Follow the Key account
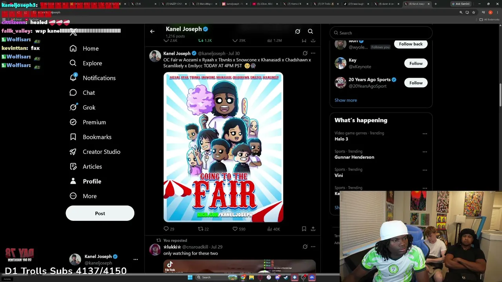Viewport: 502px width, 282px height. click(416, 63)
